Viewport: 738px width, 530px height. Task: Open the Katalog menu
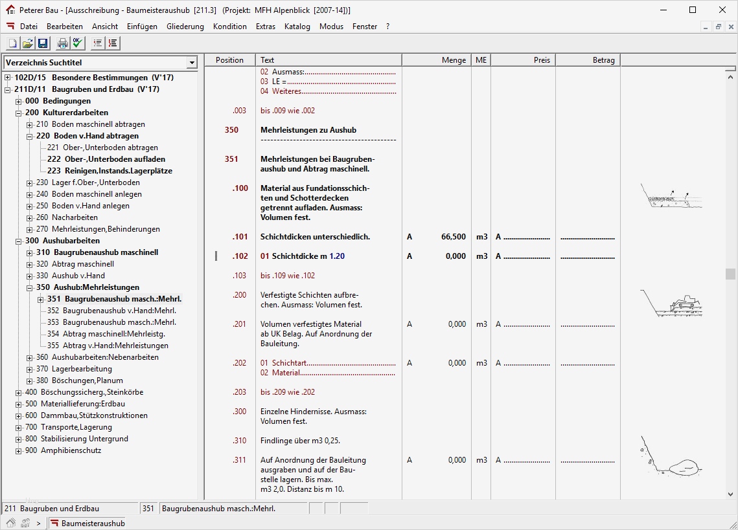click(x=297, y=27)
